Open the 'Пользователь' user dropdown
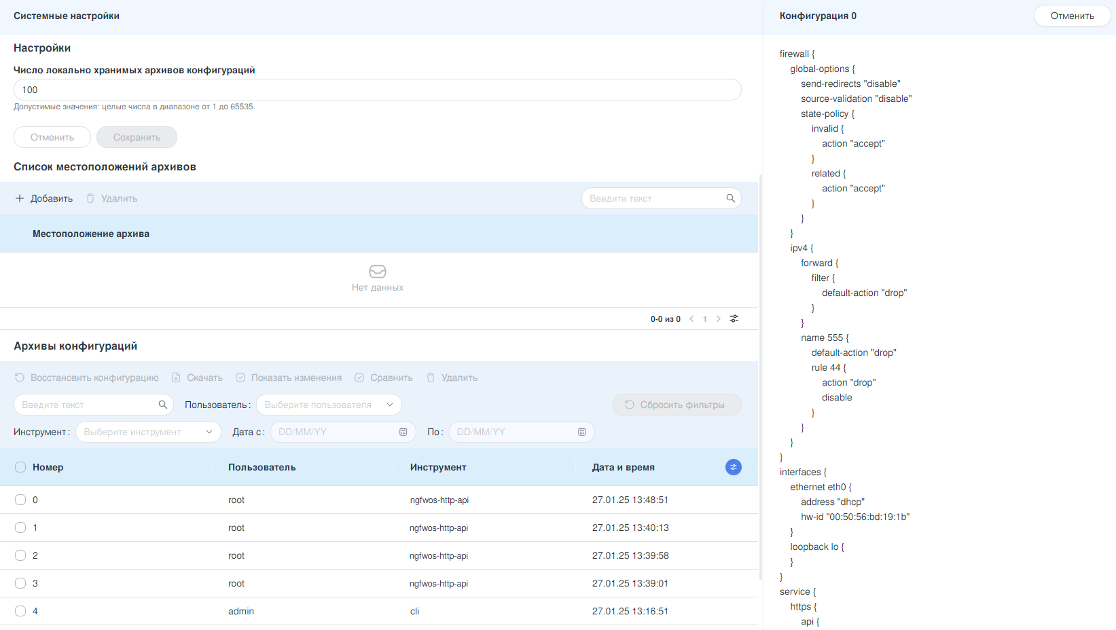 tap(329, 405)
